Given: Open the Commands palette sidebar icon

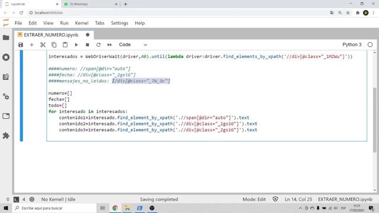Looking at the screenshot, I should coord(6,77).
